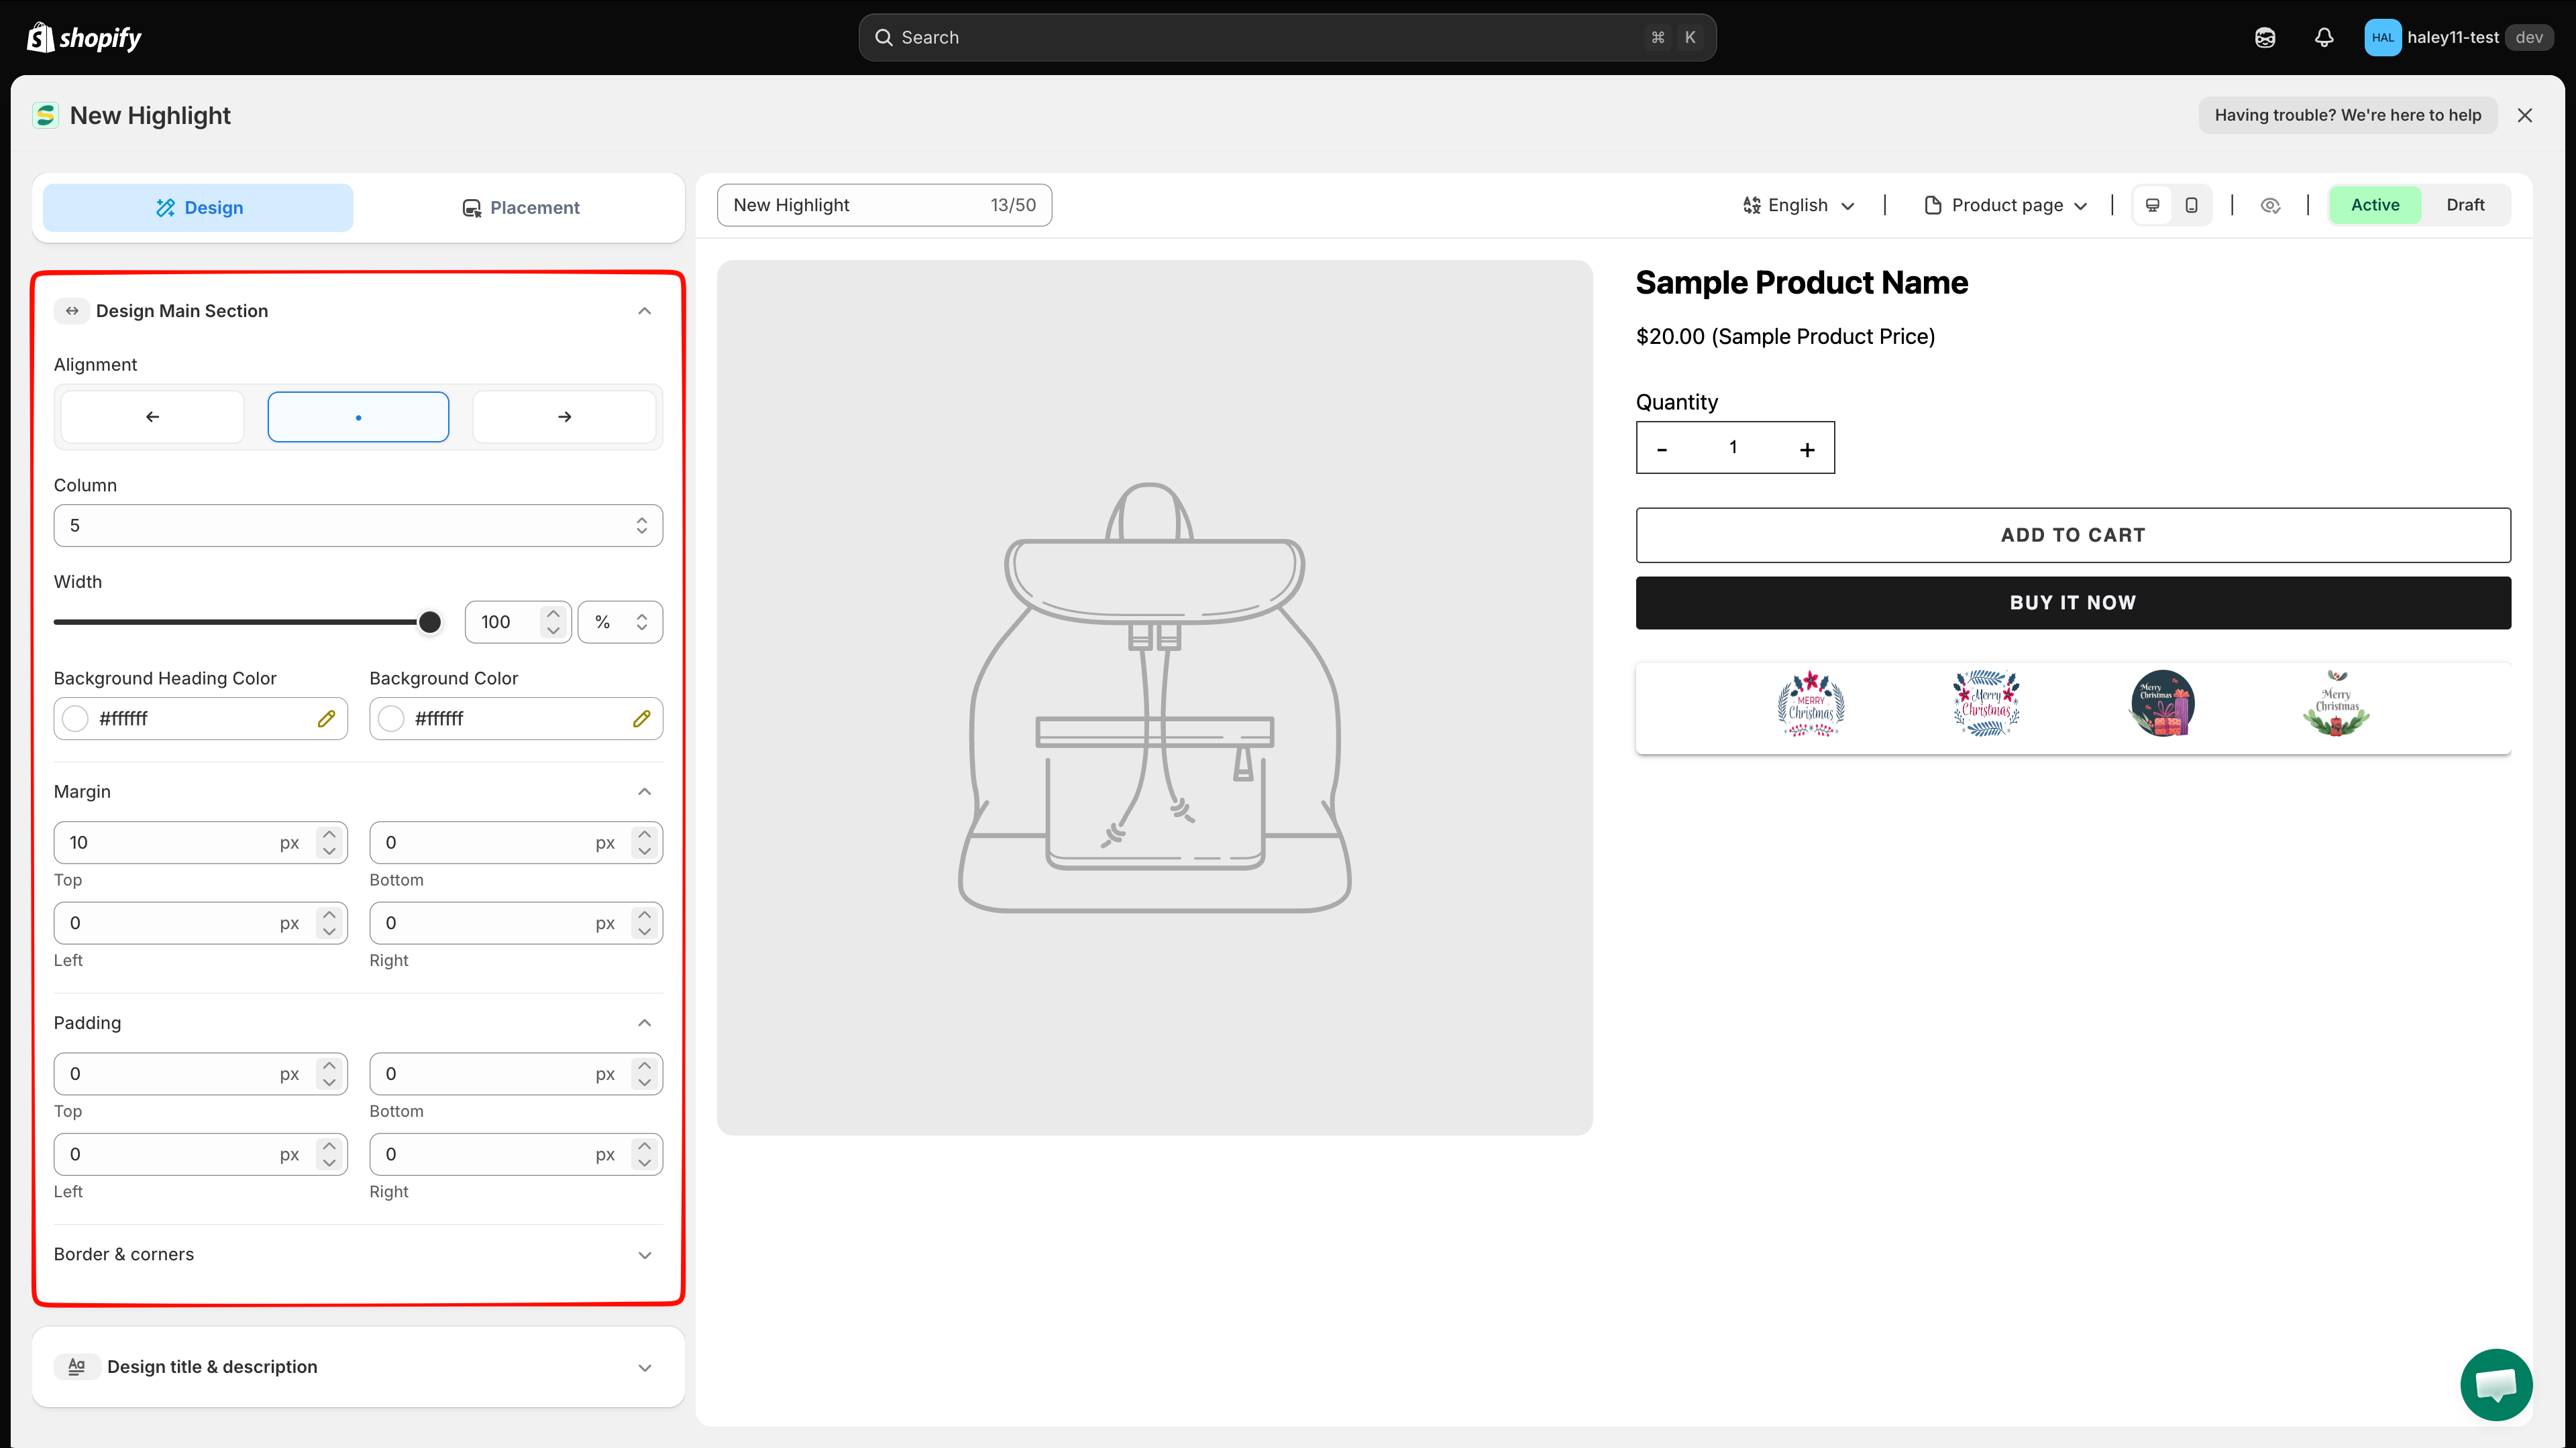Select center alignment

coord(358,417)
